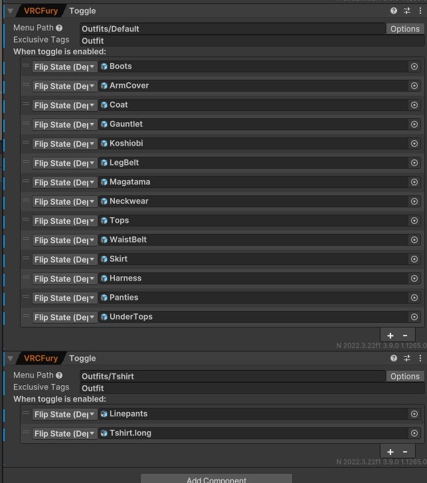Open object picker for Skirt row

pyautogui.click(x=414, y=259)
